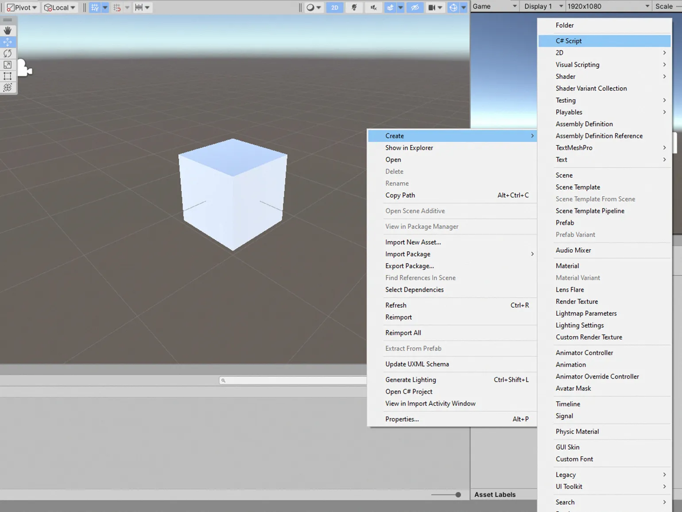
Task: Open the Local handle rotation dropdown
Action: pos(60,8)
